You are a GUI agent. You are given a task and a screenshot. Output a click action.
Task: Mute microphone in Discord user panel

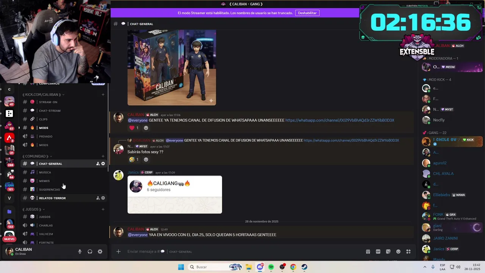pyautogui.click(x=80, y=251)
